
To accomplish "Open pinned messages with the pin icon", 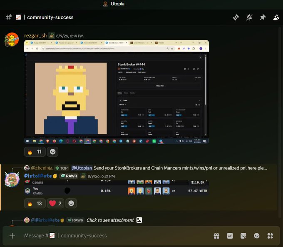I will coord(263,17).
